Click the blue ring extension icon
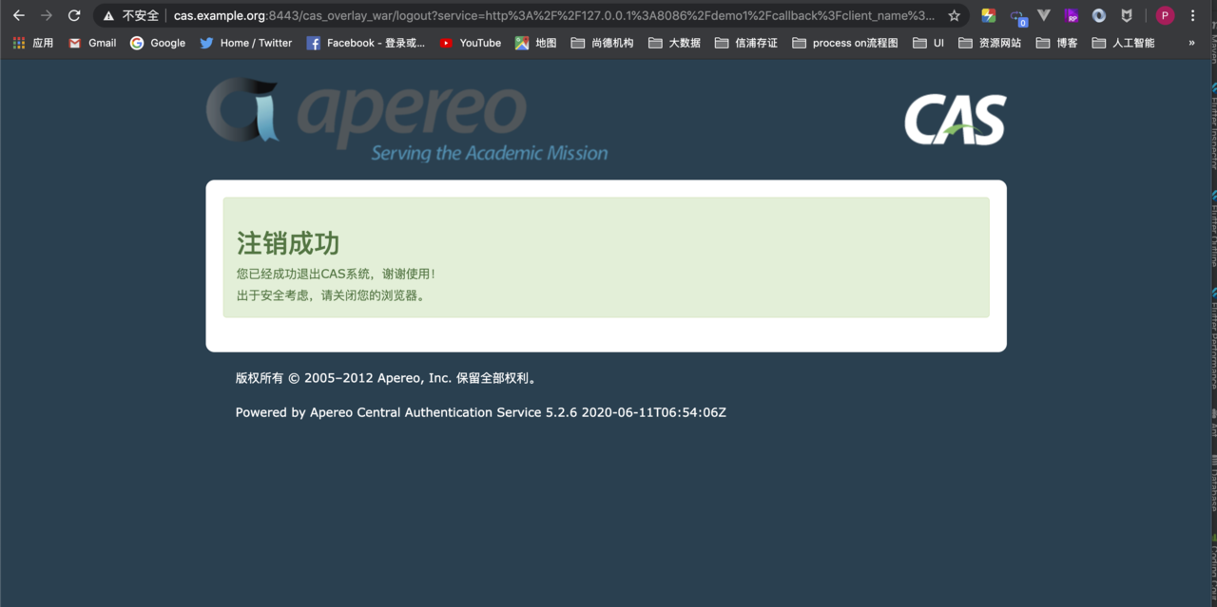 [1099, 15]
